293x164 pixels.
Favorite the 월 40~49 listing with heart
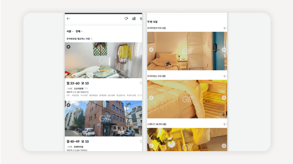point(141,141)
